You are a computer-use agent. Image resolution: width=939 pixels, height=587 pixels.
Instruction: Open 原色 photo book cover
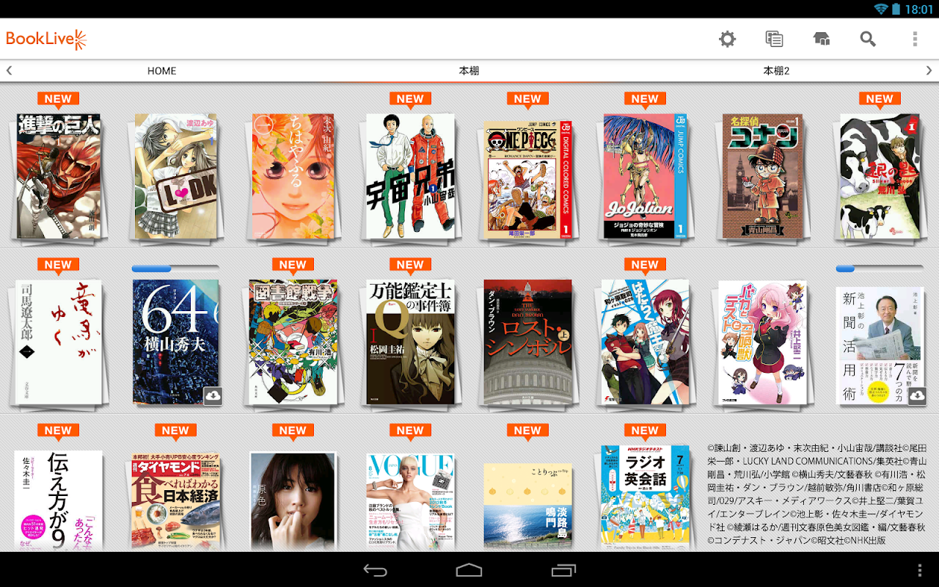[293, 500]
